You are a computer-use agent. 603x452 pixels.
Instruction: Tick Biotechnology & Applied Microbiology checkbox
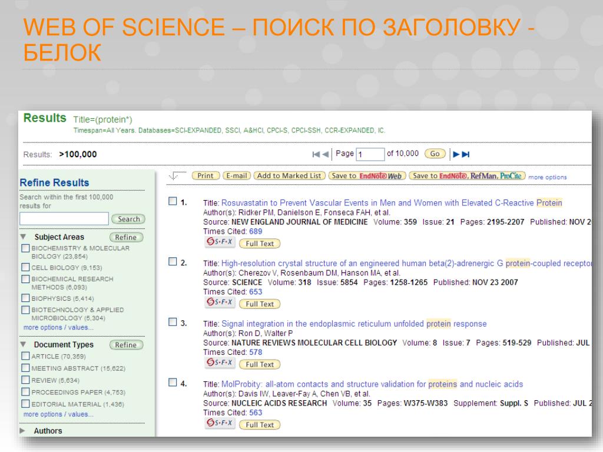point(25,310)
